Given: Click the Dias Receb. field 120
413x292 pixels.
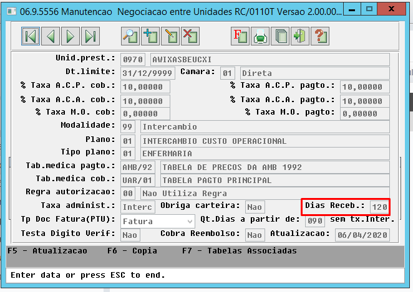Looking at the screenshot, I should click(x=379, y=207).
